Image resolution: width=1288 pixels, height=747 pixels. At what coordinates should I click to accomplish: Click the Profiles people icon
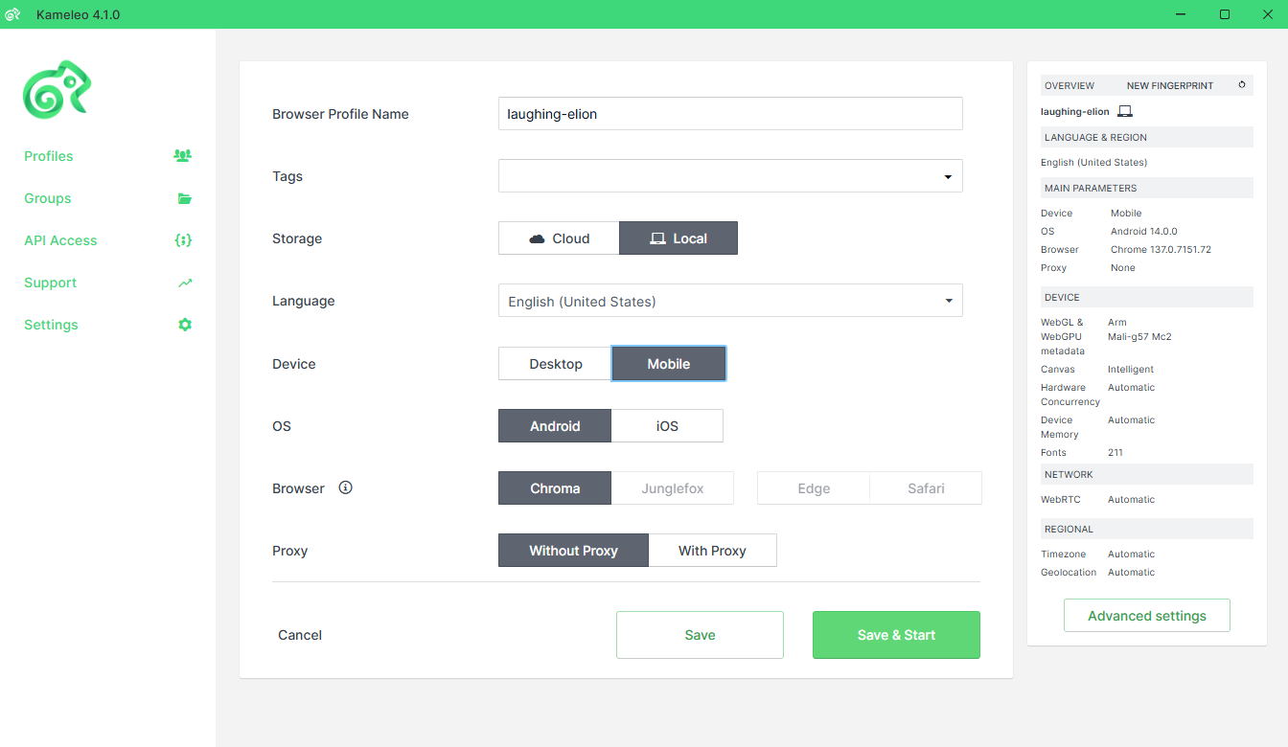[x=182, y=155]
